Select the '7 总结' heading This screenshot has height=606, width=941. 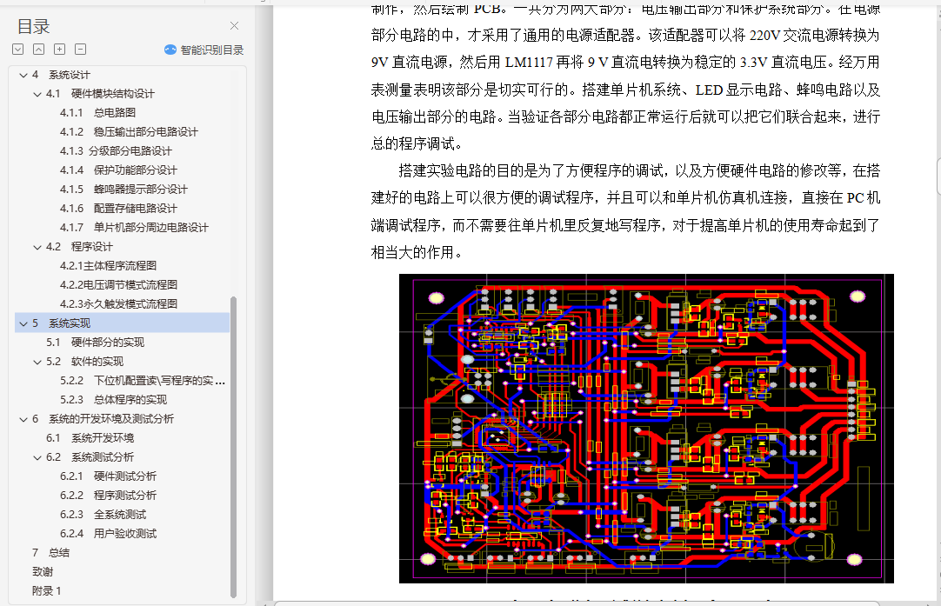[50, 553]
